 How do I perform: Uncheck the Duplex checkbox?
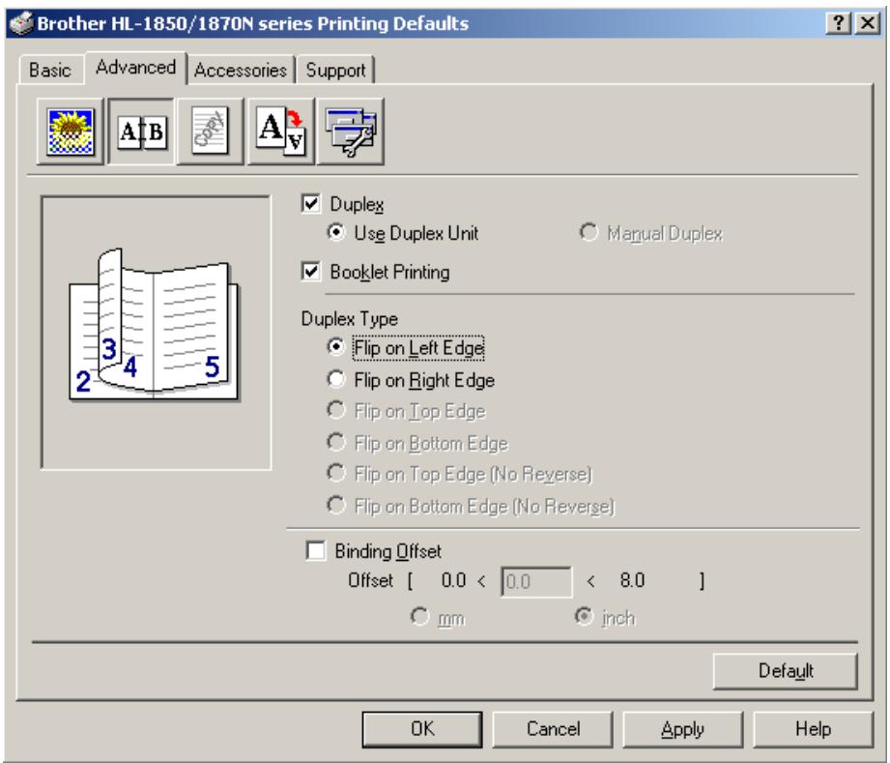click(311, 203)
